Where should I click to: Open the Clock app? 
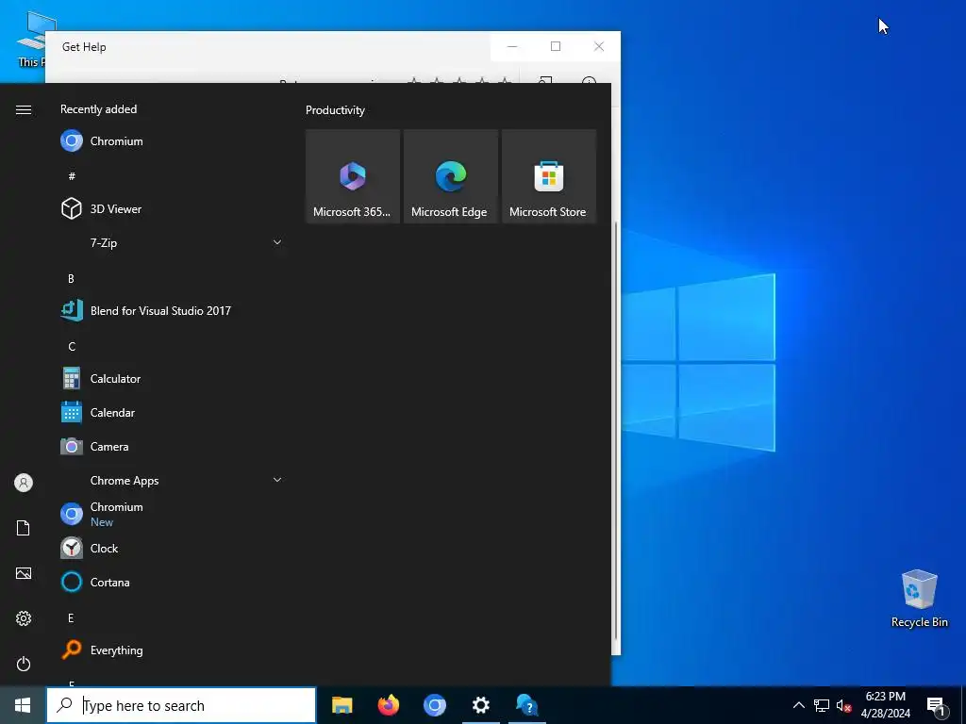[x=172, y=548]
